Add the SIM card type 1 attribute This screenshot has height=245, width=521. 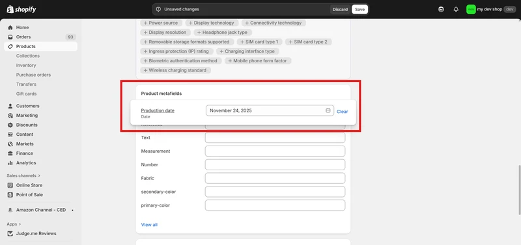click(x=259, y=42)
